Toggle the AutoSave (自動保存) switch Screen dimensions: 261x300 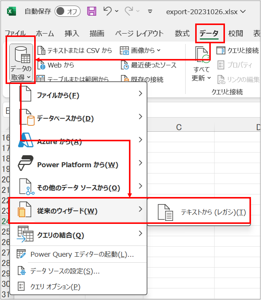coord(68,11)
